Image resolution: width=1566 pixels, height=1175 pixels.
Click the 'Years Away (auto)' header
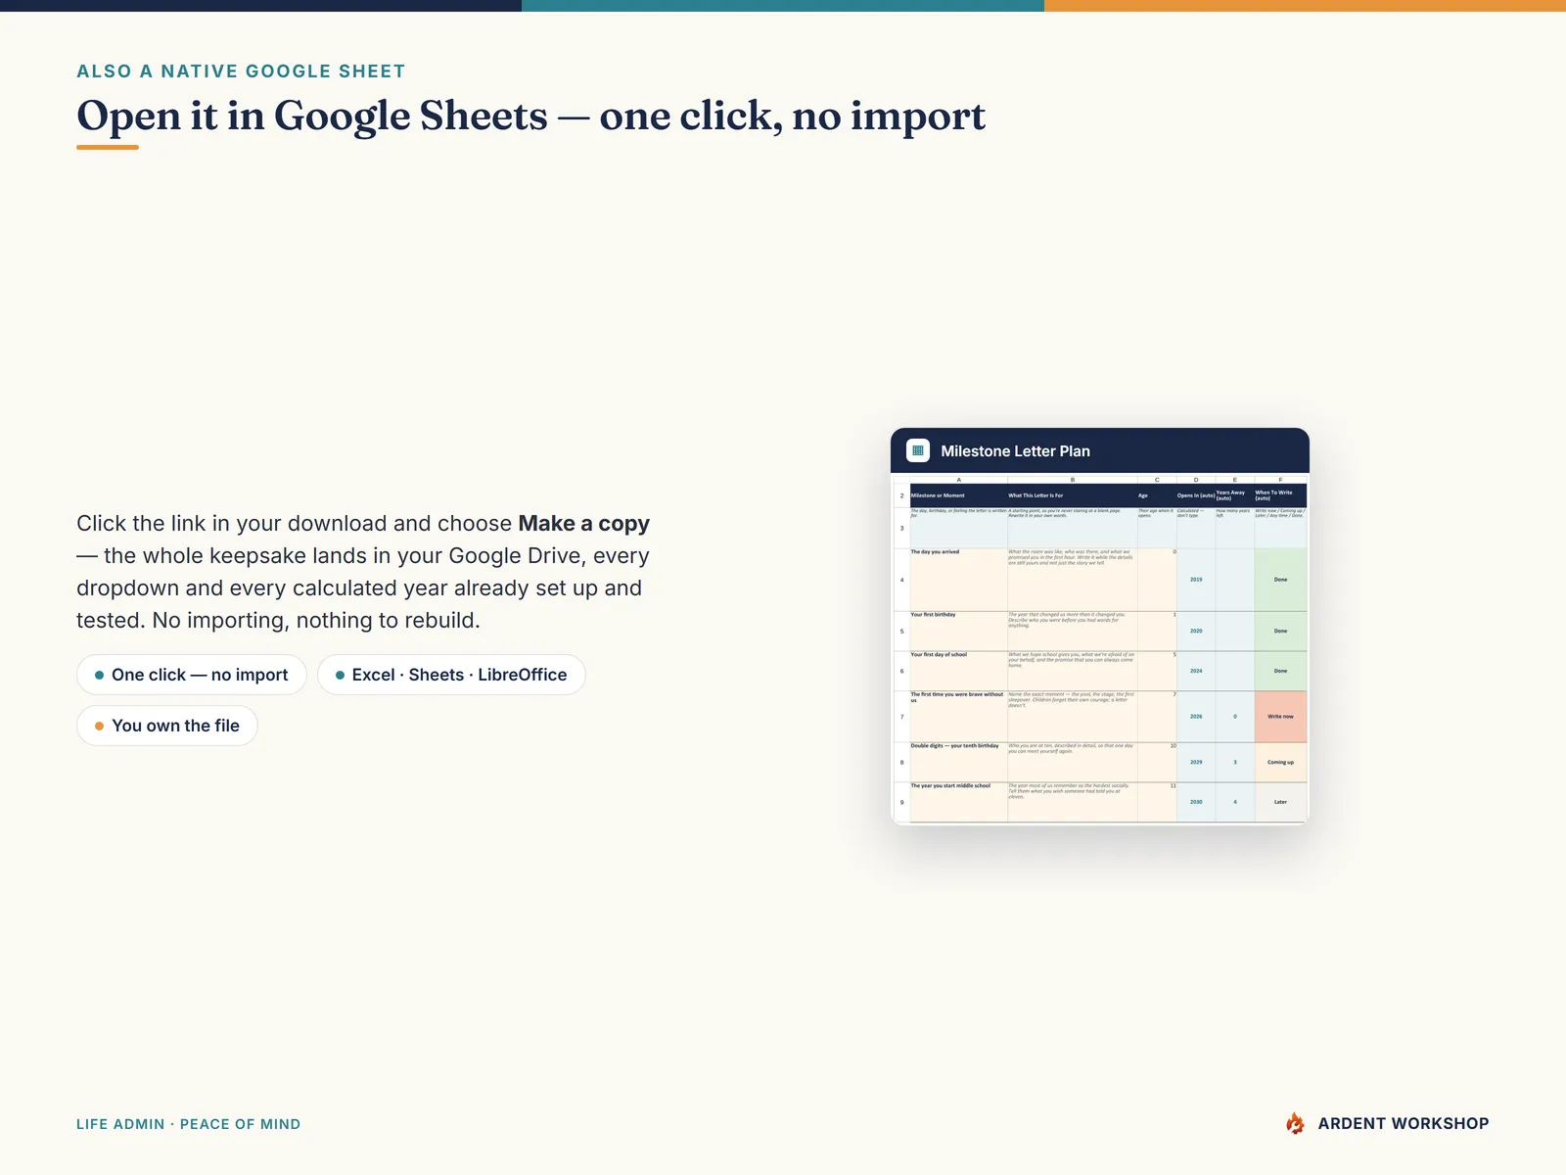coord(1234,495)
